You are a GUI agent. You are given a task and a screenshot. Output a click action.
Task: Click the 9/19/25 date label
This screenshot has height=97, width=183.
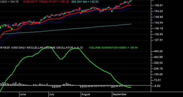click(x=5, y=48)
